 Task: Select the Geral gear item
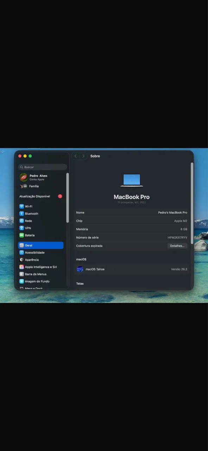(x=41, y=245)
